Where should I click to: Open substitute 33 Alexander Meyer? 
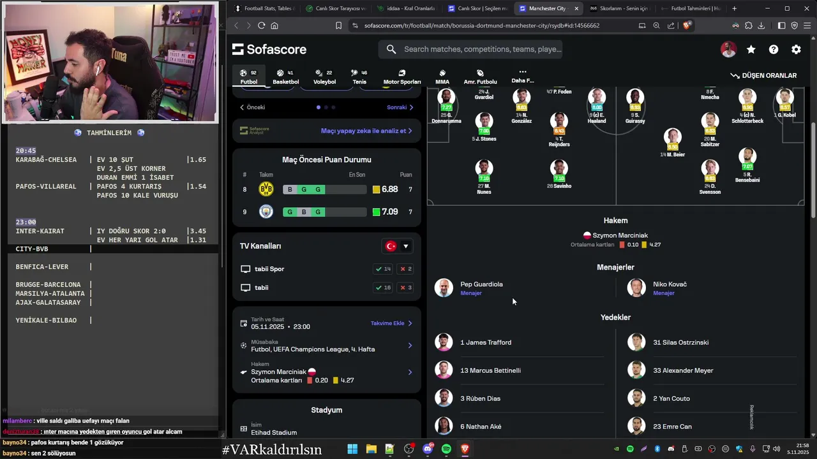pos(712,370)
